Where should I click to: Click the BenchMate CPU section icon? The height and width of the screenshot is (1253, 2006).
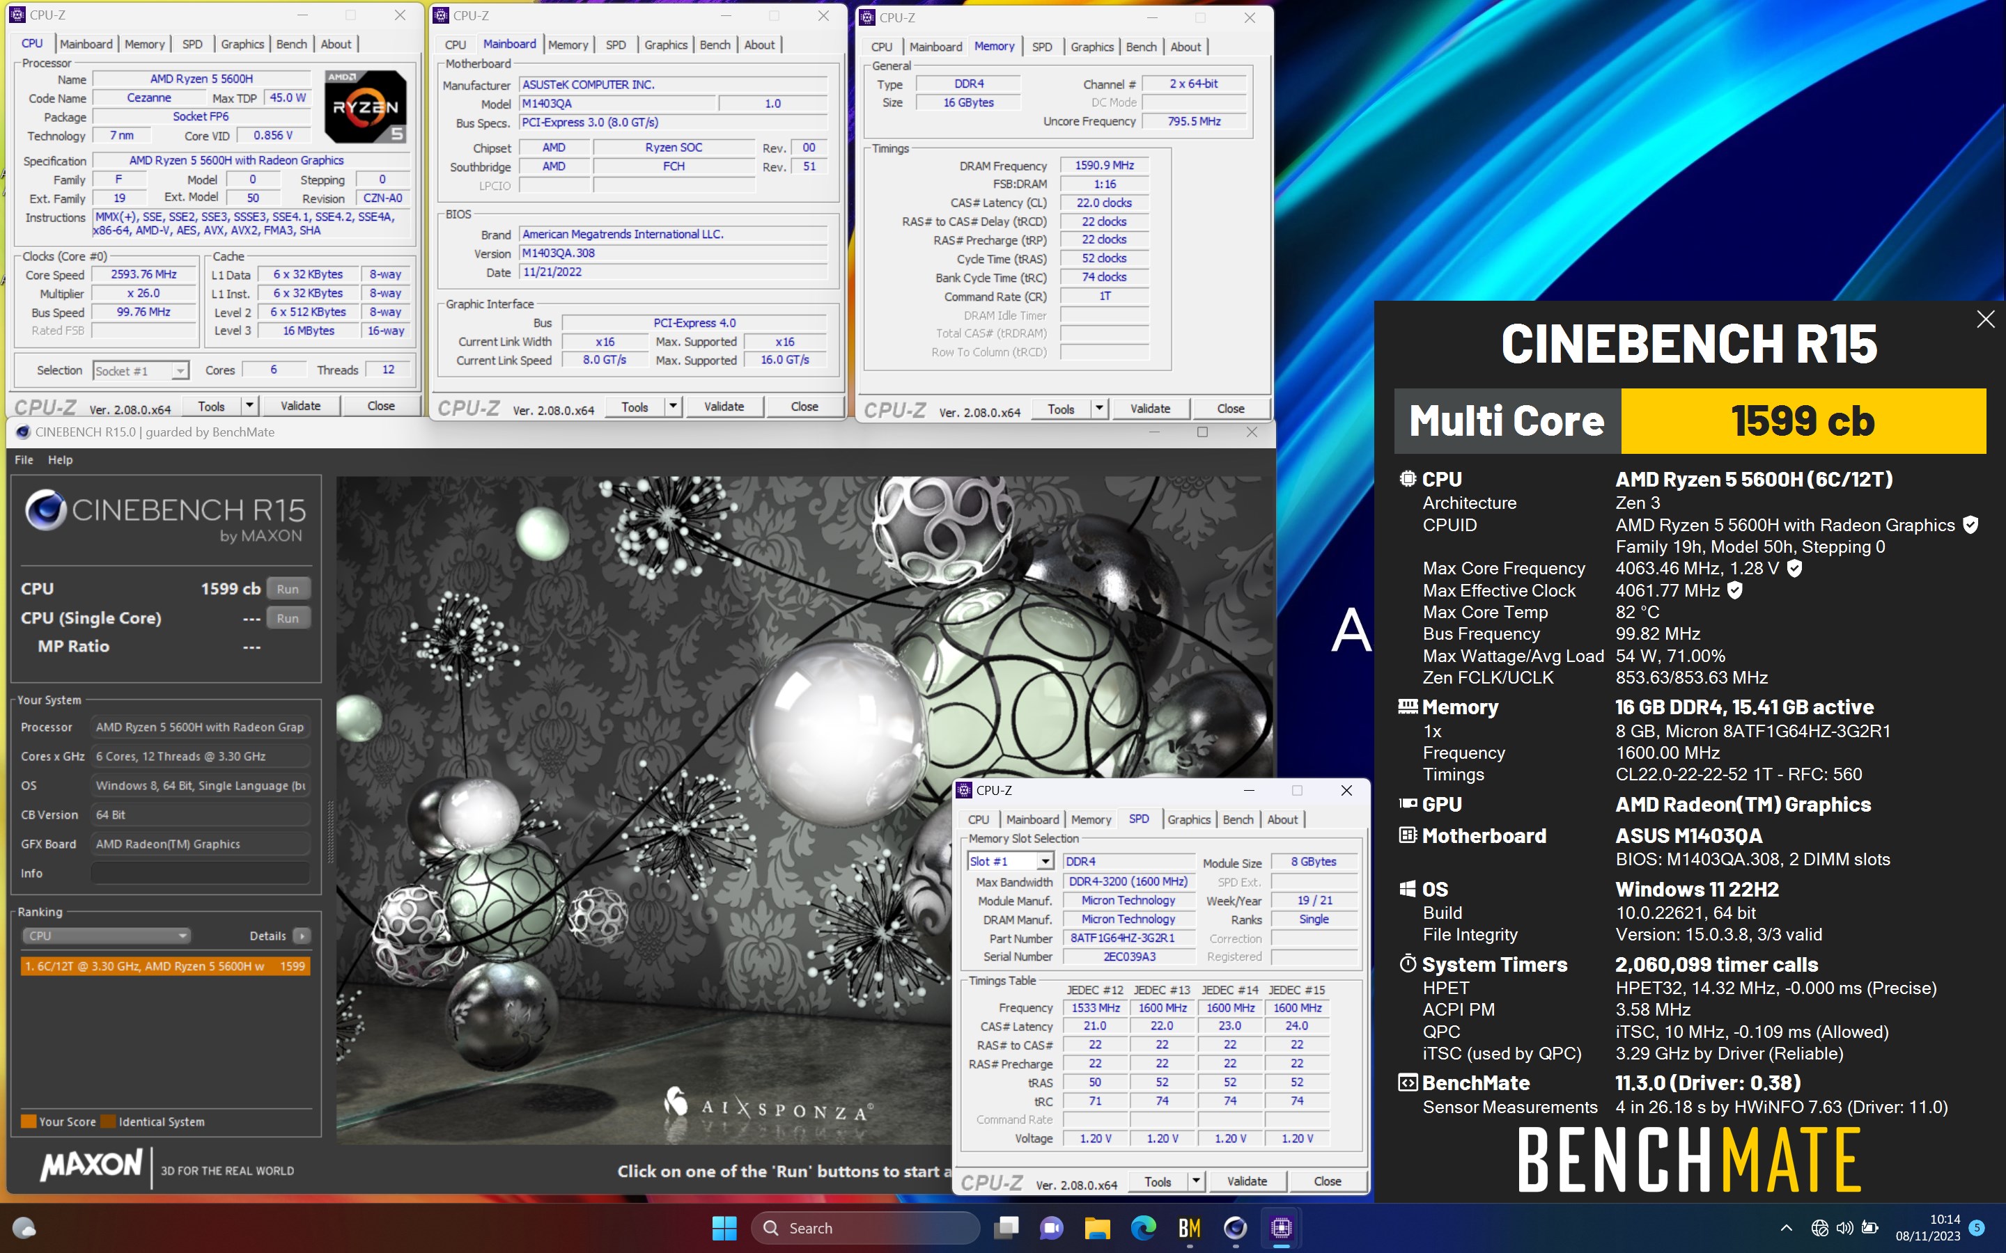point(1408,479)
